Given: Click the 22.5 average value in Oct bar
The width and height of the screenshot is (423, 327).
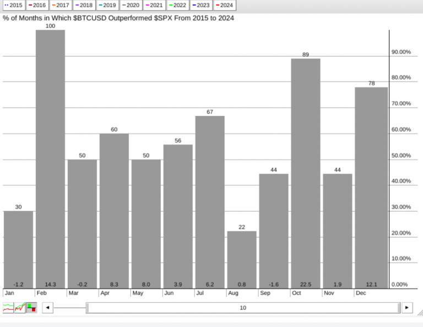Looking at the screenshot, I should [x=306, y=285].
